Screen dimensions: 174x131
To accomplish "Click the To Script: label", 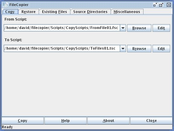I will point(13,40).
